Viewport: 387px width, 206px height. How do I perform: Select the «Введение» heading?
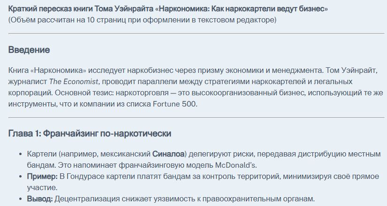click(29, 50)
